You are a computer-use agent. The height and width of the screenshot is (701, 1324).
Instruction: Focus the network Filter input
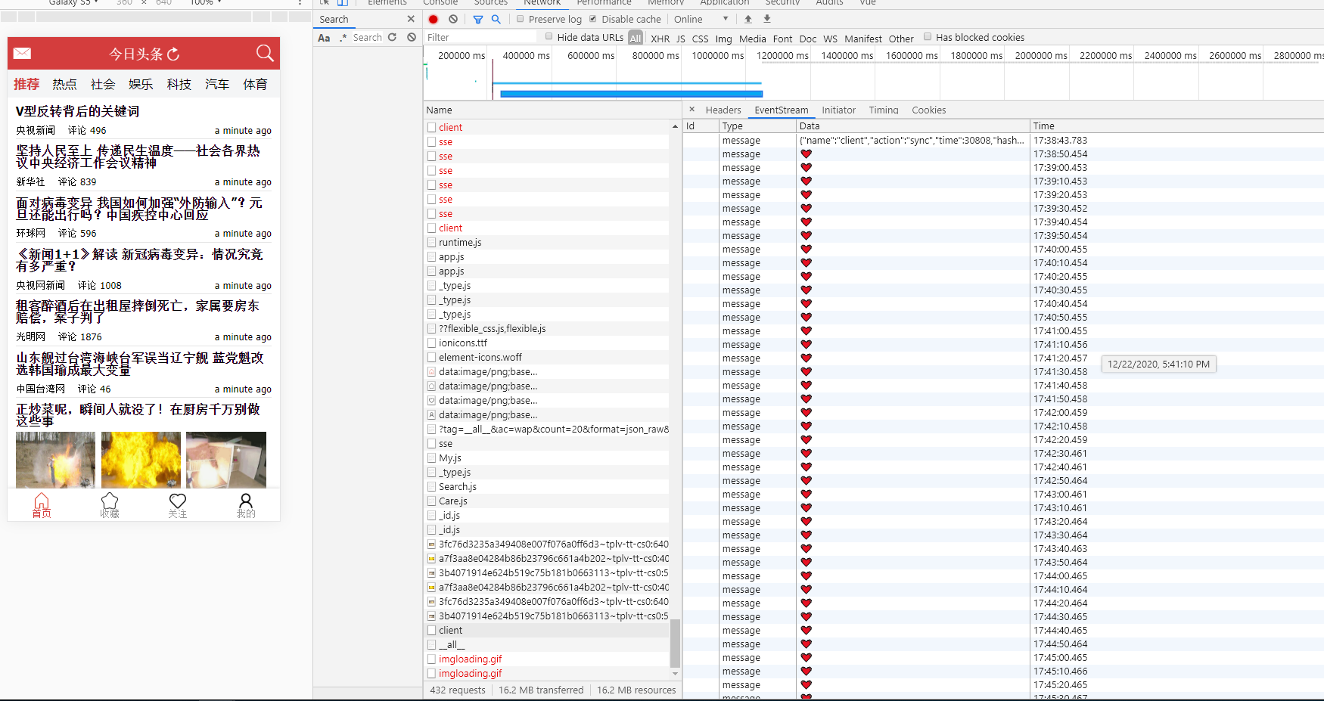(481, 37)
